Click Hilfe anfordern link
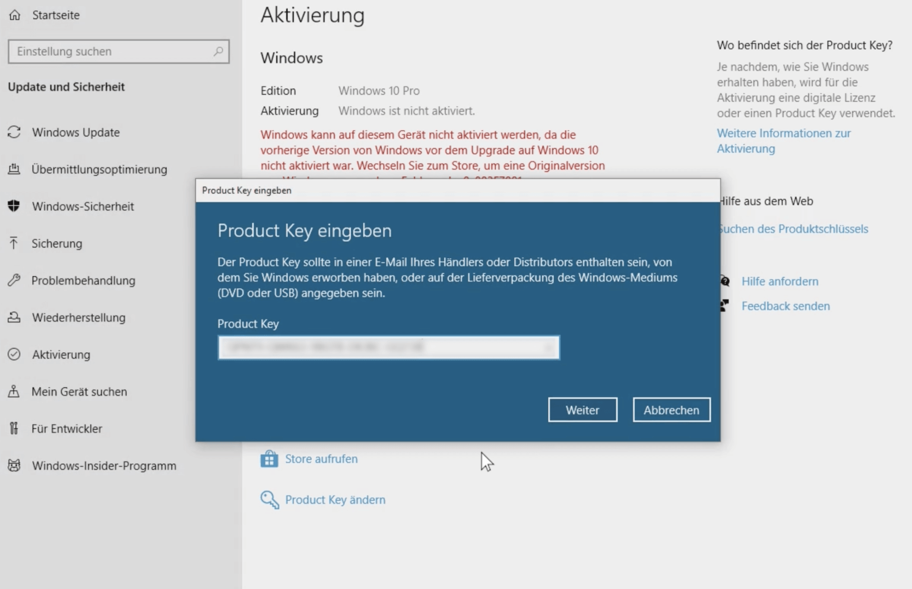This screenshot has height=589, width=912. [780, 281]
